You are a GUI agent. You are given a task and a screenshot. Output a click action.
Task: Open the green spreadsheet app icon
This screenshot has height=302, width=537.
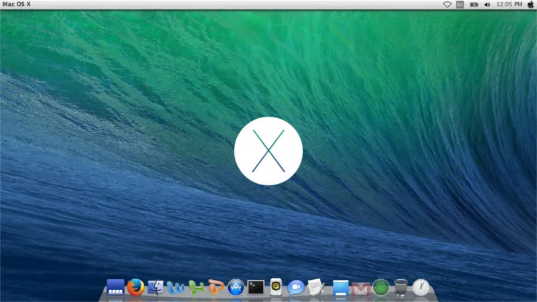click(196, 288)
